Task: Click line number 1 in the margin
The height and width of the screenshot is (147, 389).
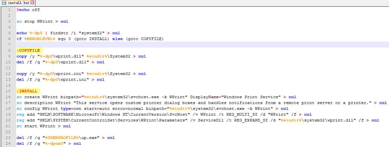Action: [10, 10]
